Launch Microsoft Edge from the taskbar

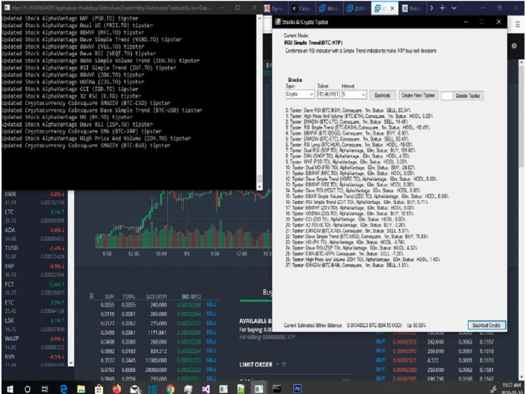pyautogui.click(x=64, y=389)
